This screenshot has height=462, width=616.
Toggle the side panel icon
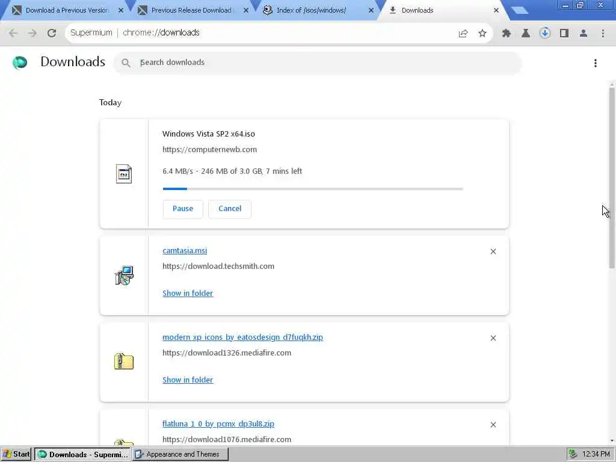coord(564,34)
